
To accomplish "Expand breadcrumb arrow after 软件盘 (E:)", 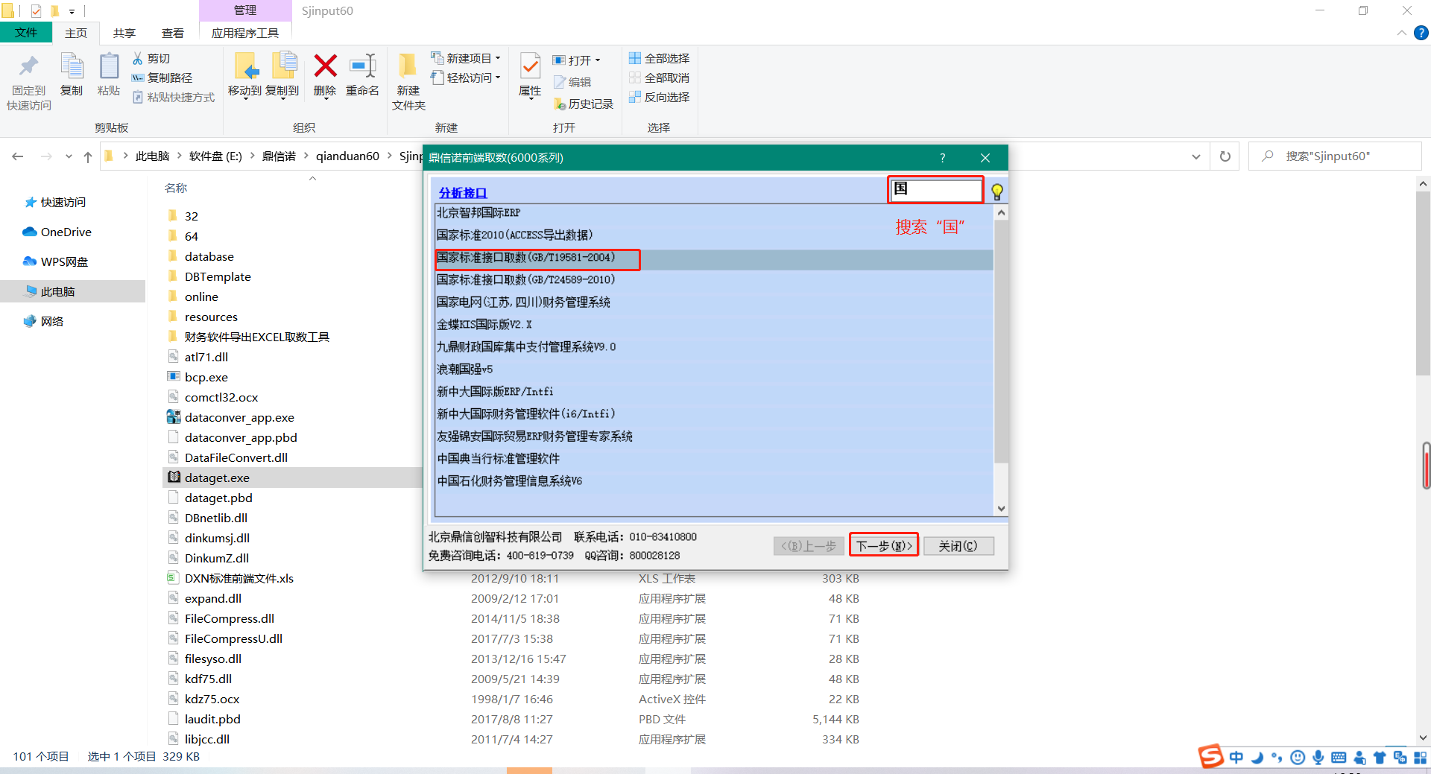I will tap(253, 156).
